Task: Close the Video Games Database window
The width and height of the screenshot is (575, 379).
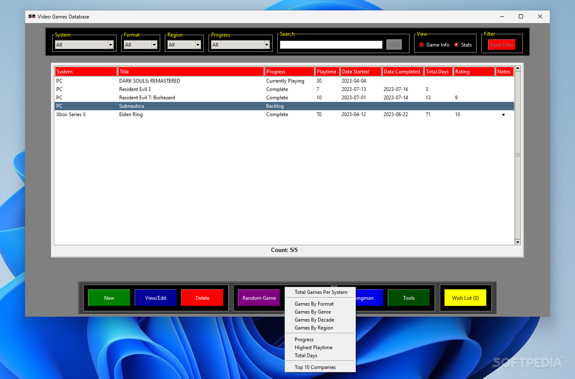Action: 540,16
